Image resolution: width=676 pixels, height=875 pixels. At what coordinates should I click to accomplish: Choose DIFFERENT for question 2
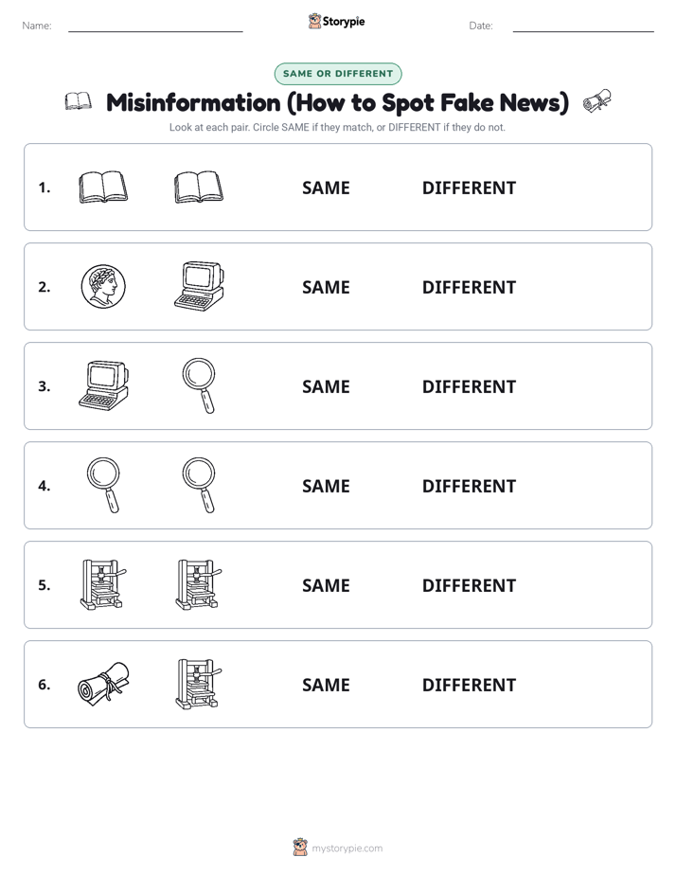coord(469,287)
